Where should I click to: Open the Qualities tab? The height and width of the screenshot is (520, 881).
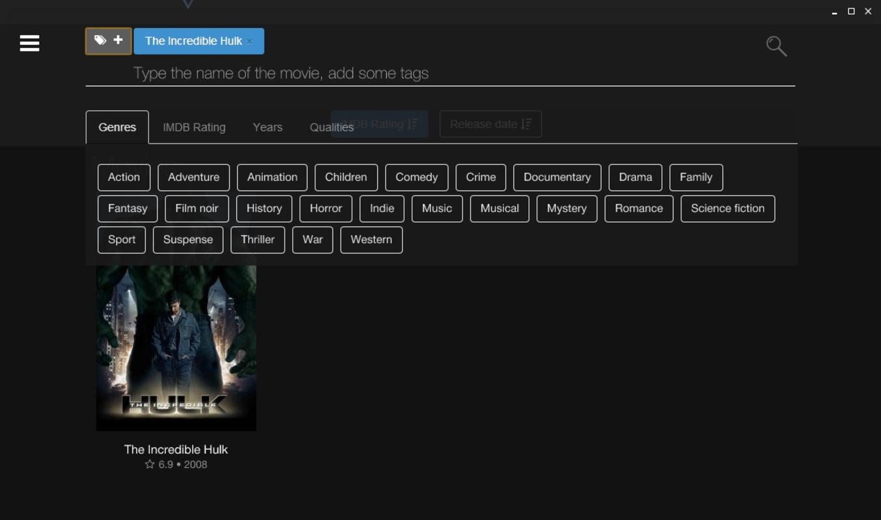pos(332,127)
